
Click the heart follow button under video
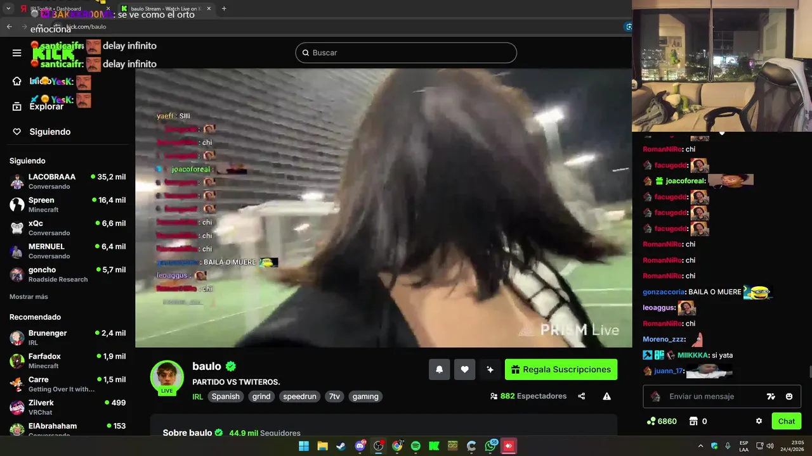tap(464, 369)
